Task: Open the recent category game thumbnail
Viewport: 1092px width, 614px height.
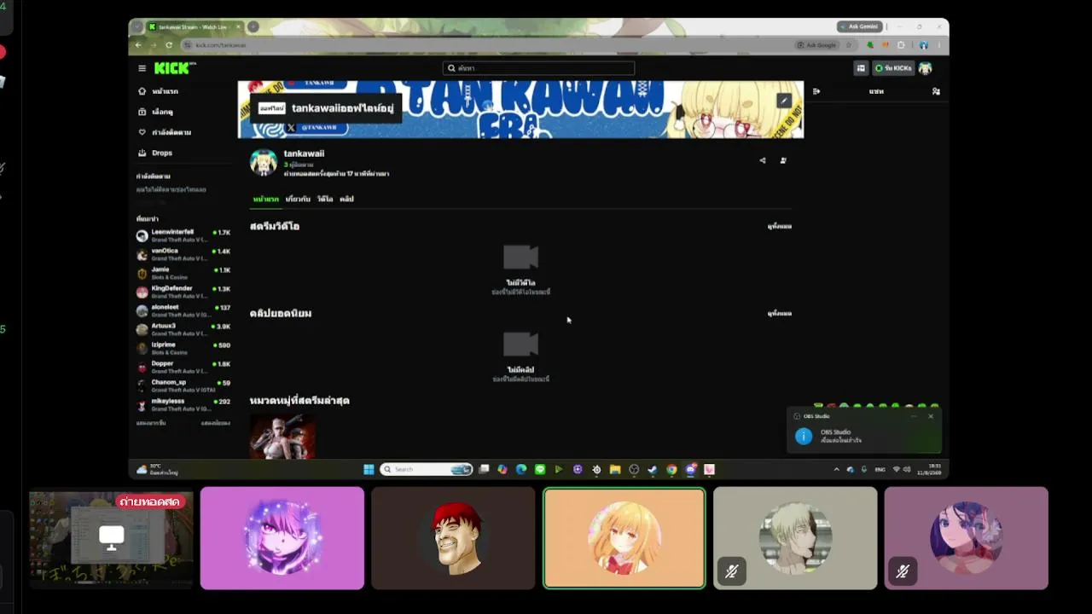Action: (x=282, y=437)
